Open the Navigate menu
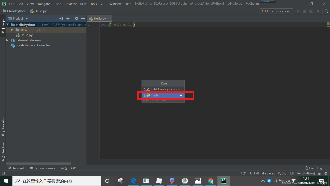This screenshot has height=186, width=330. coord(43,4)
